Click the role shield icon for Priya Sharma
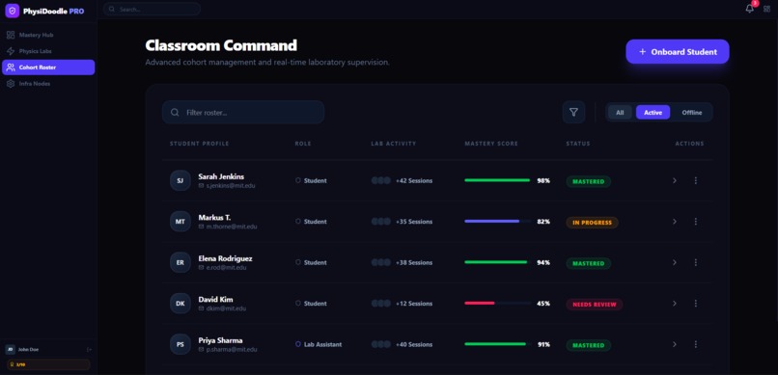Screen dimensions: 778x375 [x=297, y=344]
